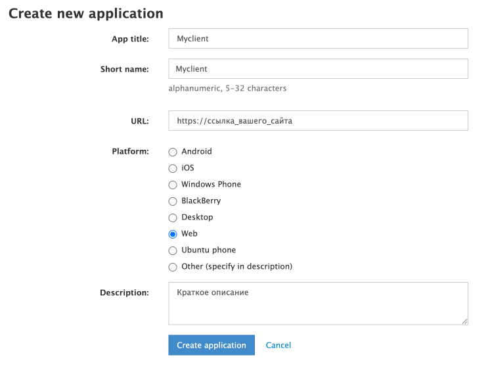
Task: Click the 'Description:' field label
Action: click(124, 292)
